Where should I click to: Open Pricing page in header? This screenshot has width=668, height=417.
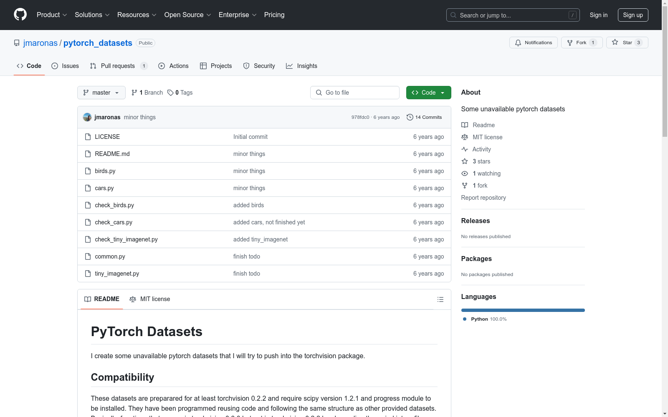274,15
